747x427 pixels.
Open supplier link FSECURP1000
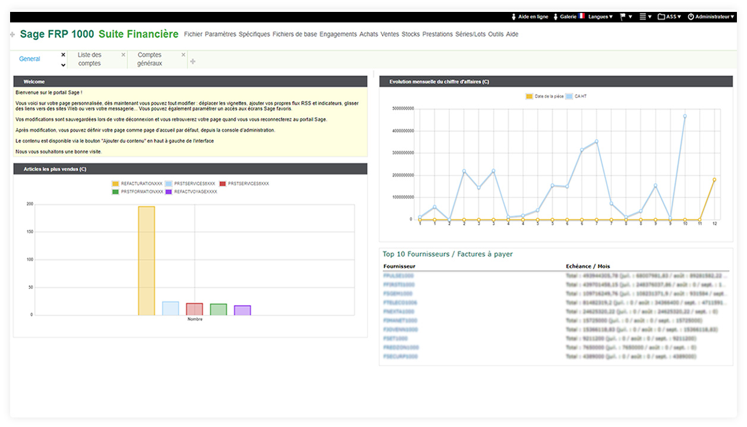pos(401,357)
